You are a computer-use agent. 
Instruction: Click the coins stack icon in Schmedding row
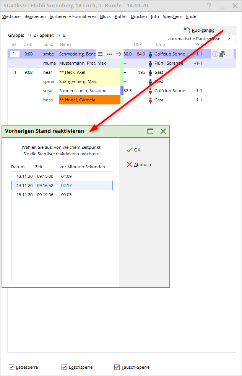pos(222,54)
